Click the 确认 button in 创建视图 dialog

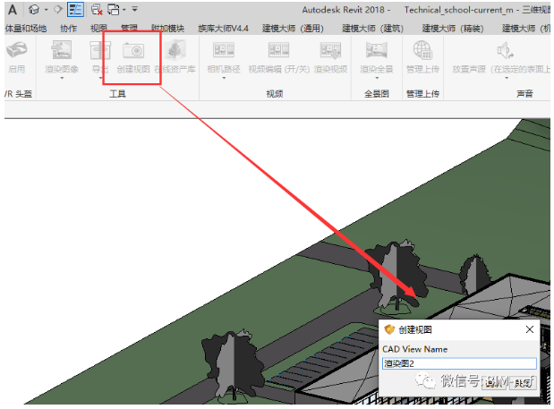pyautogui.click(x=495, y=382)
